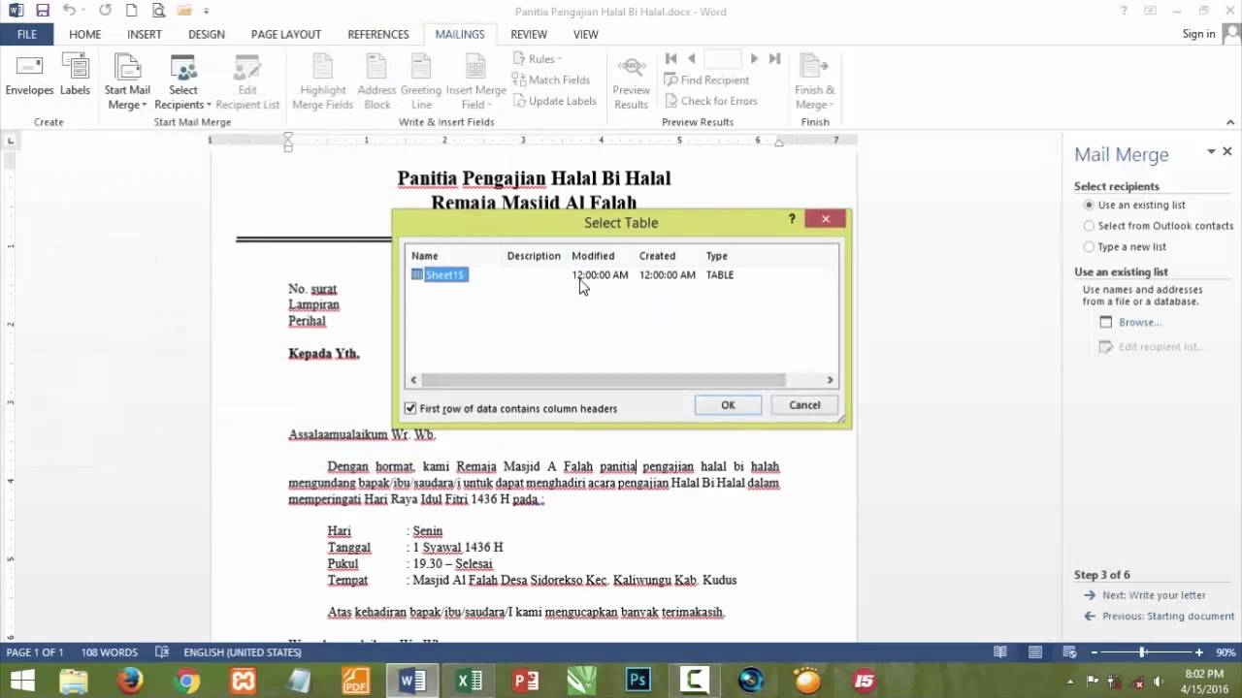Switch to the HOME tab
The height and width of the screenshot is (698, 1242).
click(x=84, y=34)
